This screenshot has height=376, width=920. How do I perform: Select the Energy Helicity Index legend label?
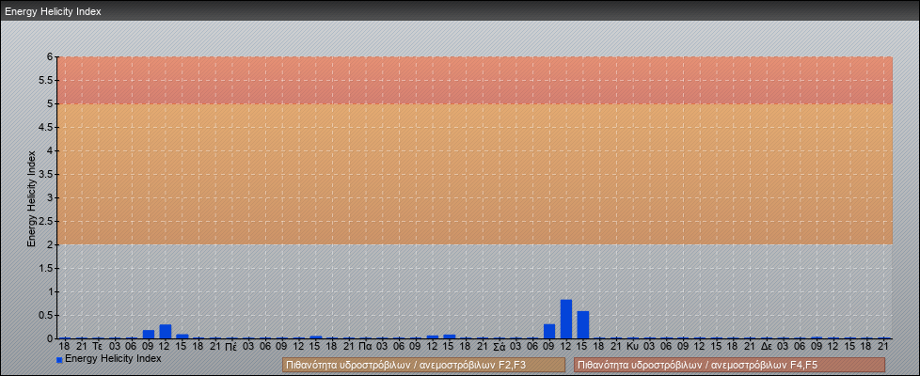click(113, 358)
